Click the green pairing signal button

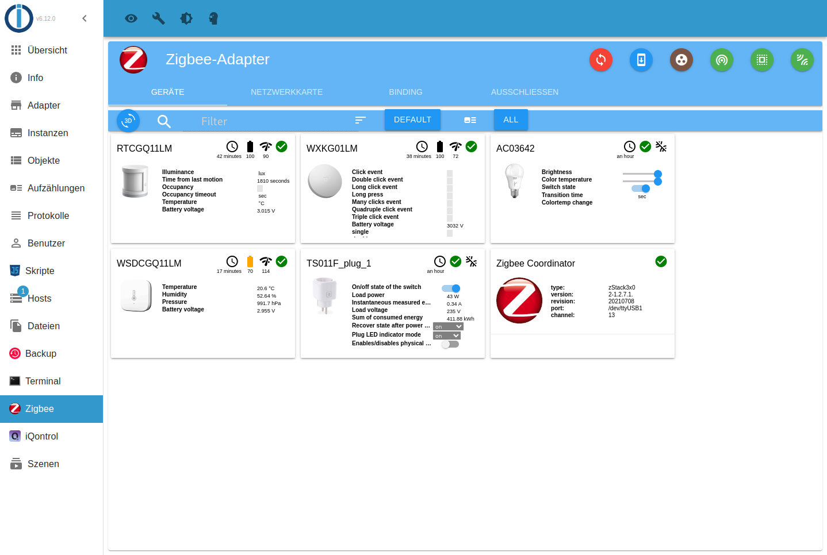pos(722,60)
